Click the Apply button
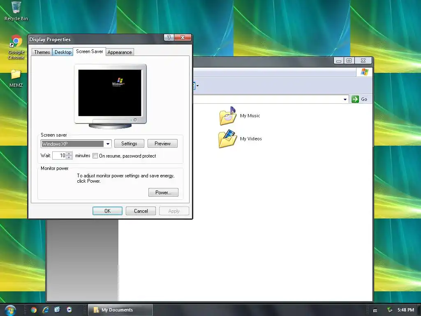This screenshot has height=316, width=421. tap(174, 211)
